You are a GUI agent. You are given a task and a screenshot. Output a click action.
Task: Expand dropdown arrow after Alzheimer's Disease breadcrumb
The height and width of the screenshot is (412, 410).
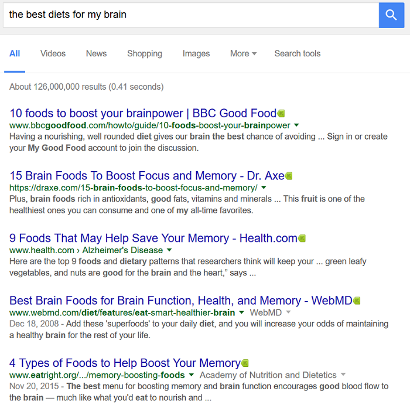tap(169, 250)
